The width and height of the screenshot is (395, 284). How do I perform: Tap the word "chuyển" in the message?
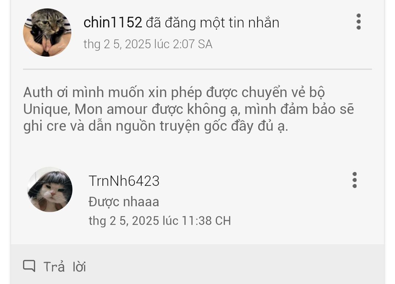click(x=264, y=92)
